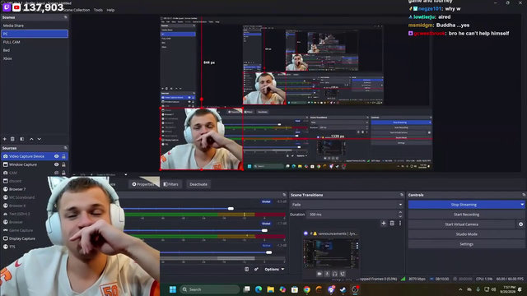
Task: Toggle lock on CAM source
Action: pyautogui.click(x=63, y=173)
